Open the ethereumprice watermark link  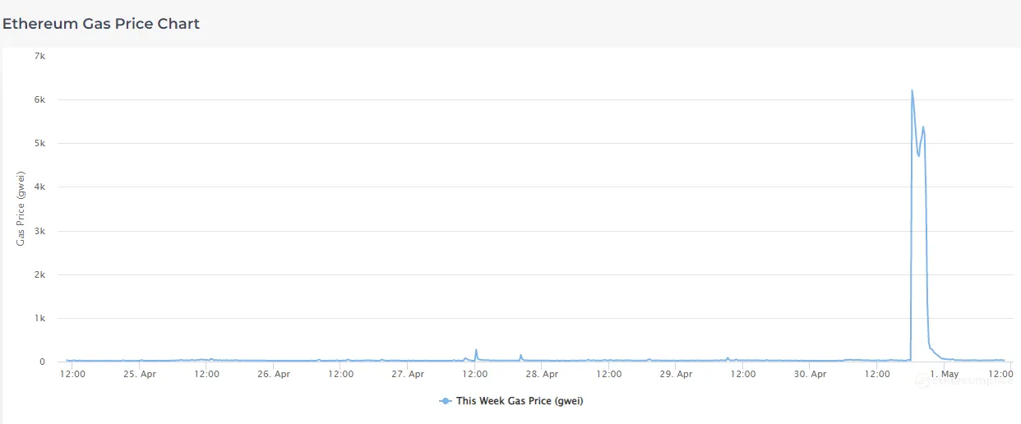(974, 380)
